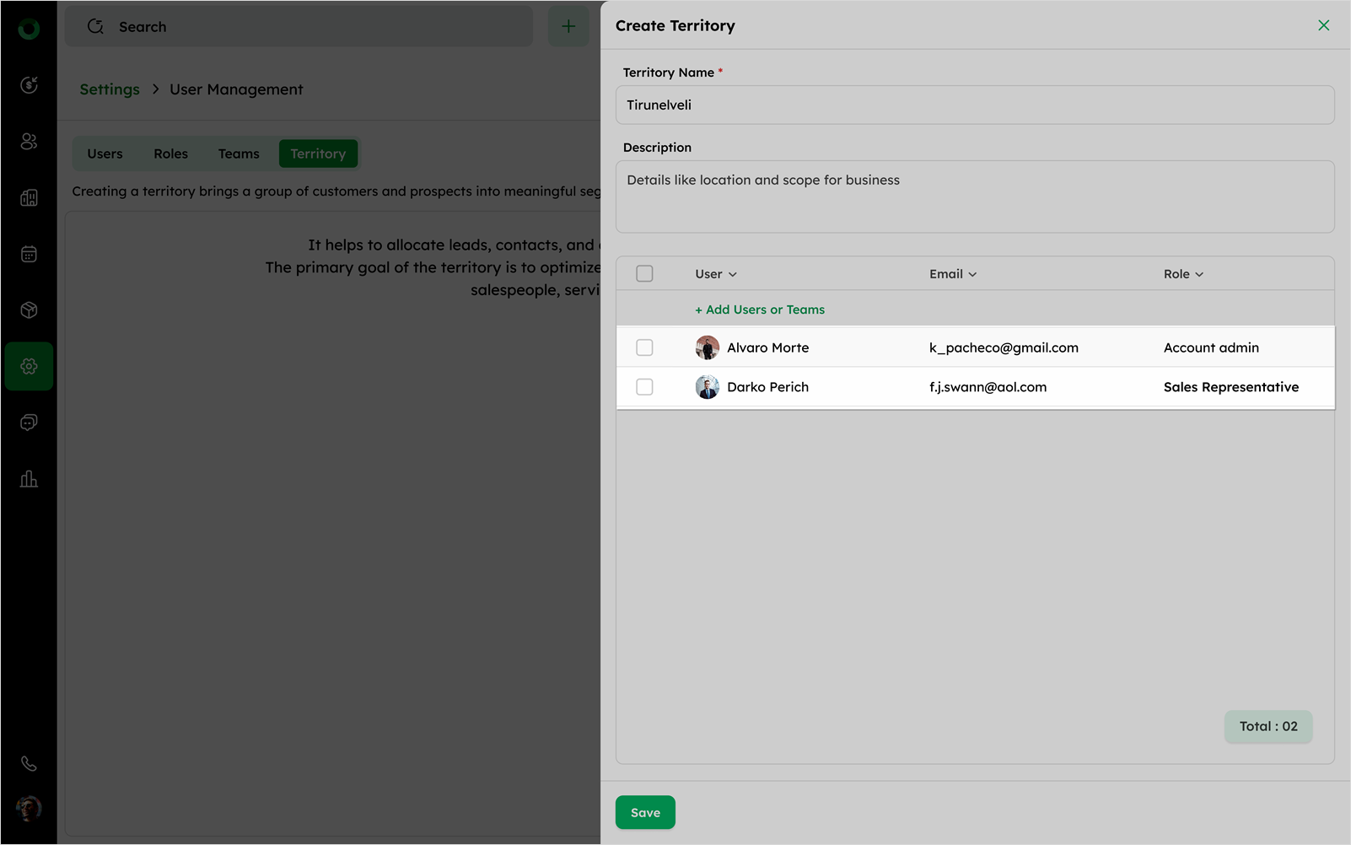Close the Create Territory panel
The image size is (1351, 845).
tap(1323, 25)
